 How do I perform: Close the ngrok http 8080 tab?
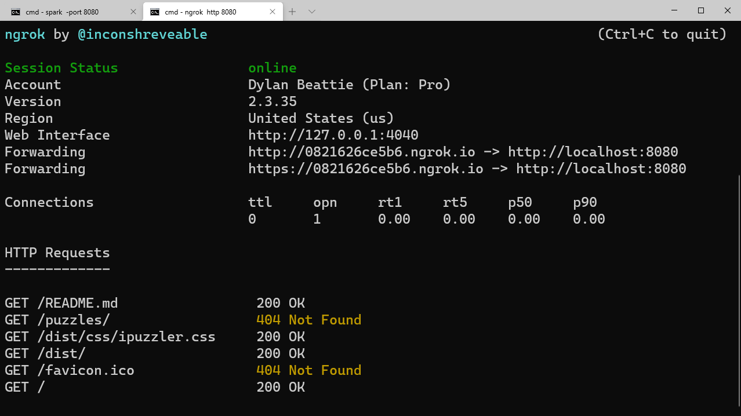pos(273,12)
